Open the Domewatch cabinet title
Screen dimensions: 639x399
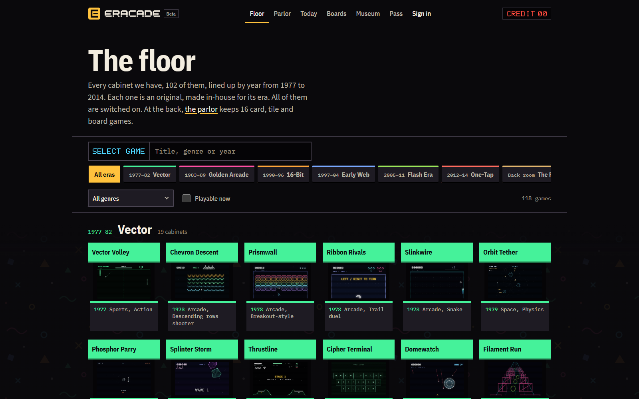437,349
